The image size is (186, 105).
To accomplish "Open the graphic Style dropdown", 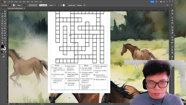I will click(x=65, y=5).
